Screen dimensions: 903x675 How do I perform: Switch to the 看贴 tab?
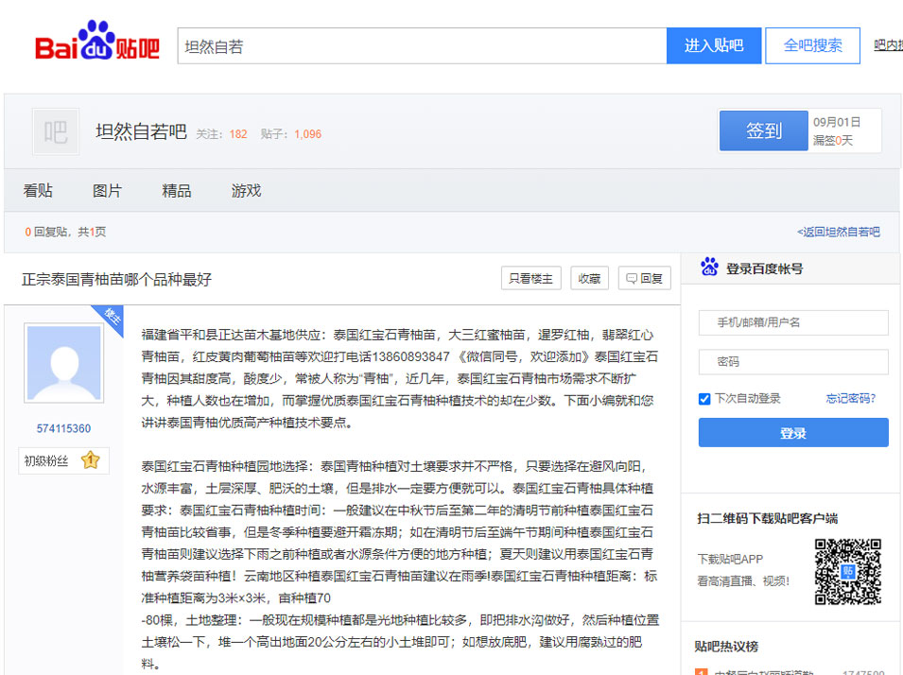point(38,191)
